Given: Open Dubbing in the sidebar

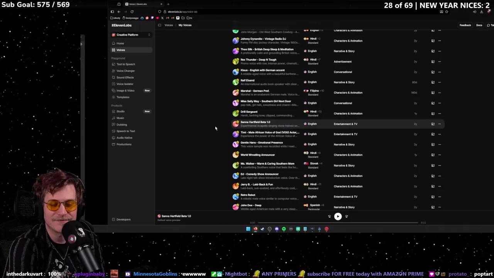Looking at the screenshot, I should 122,124.
